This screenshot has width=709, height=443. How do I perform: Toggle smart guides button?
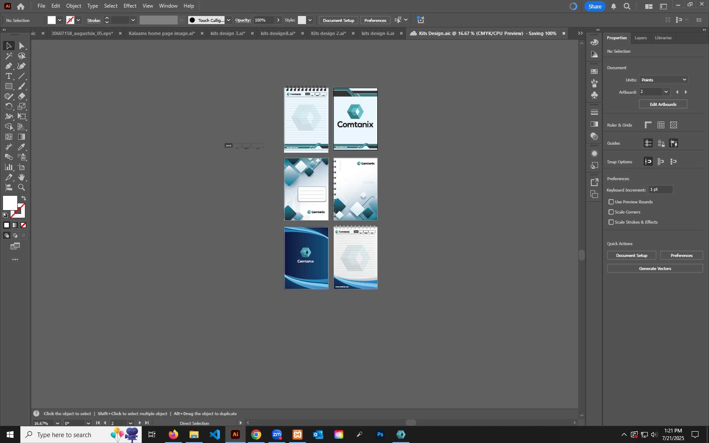click(674, 143)
